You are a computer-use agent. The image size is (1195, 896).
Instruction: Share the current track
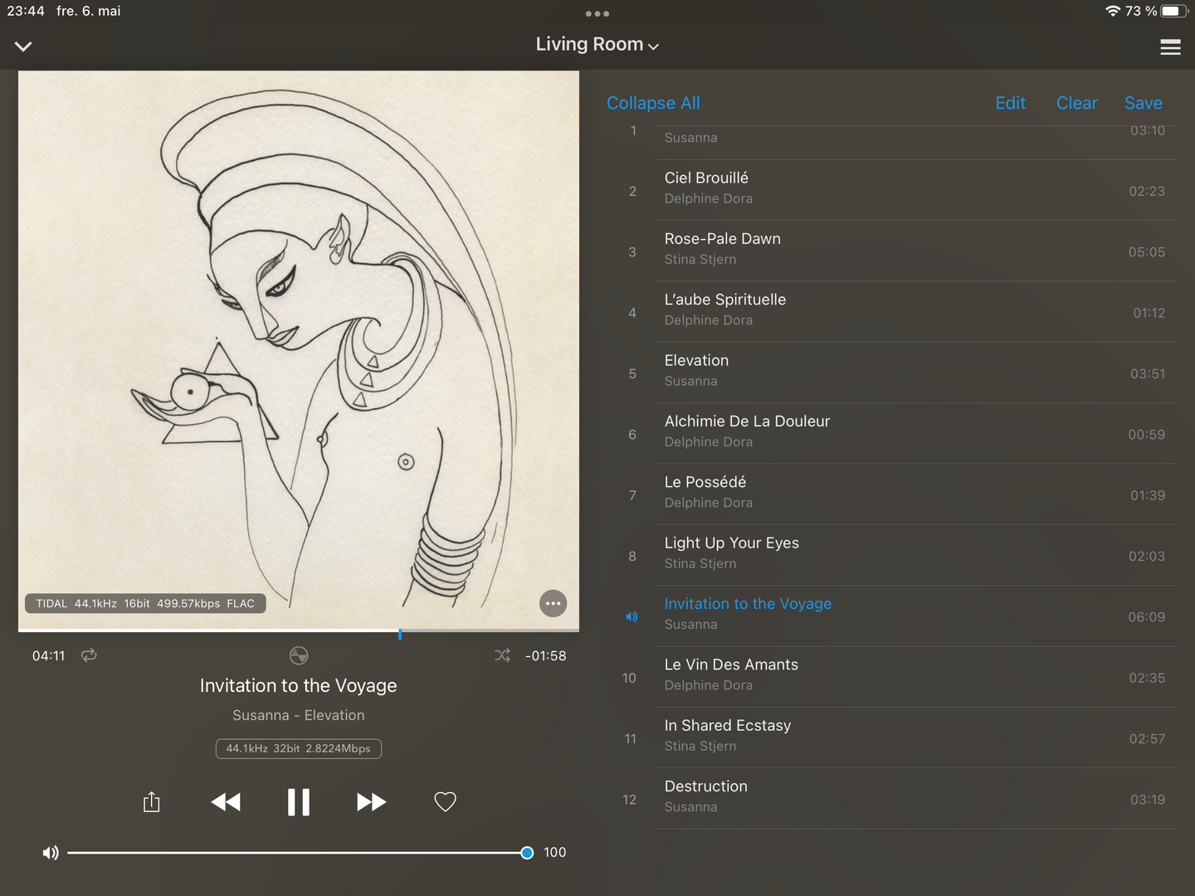click(151, 801)
